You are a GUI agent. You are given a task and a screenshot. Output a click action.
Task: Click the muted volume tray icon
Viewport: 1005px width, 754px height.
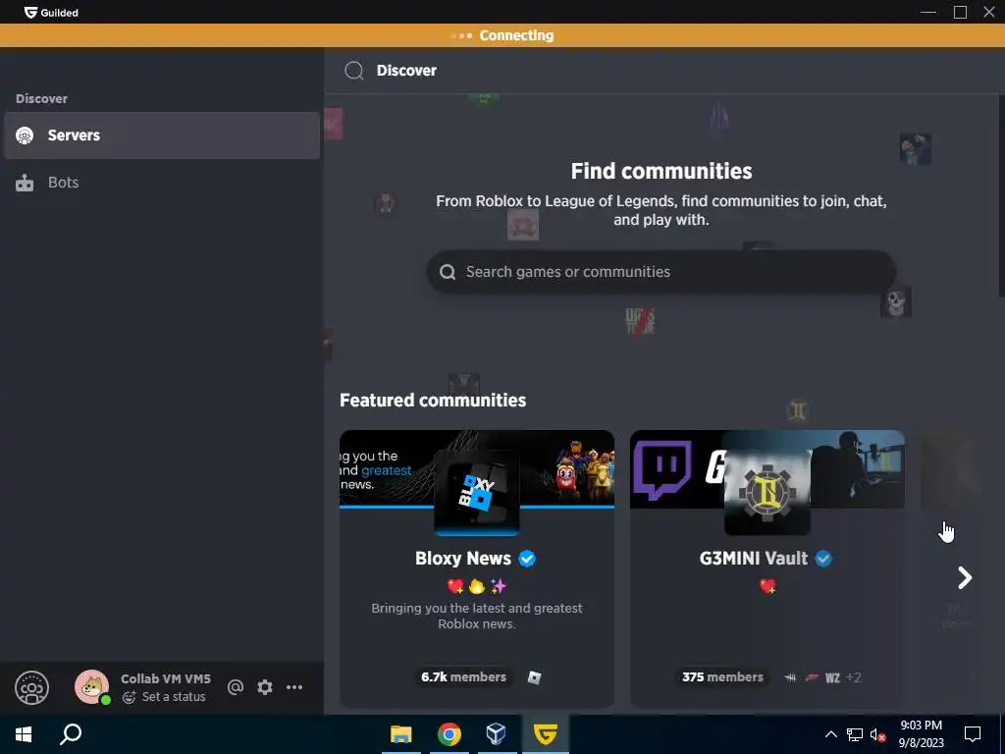[x=878, y=734]
